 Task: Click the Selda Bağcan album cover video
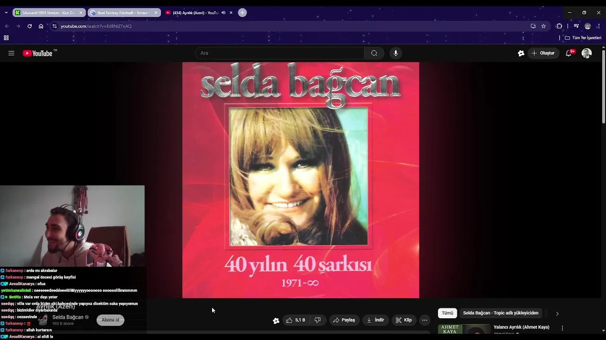301,180
